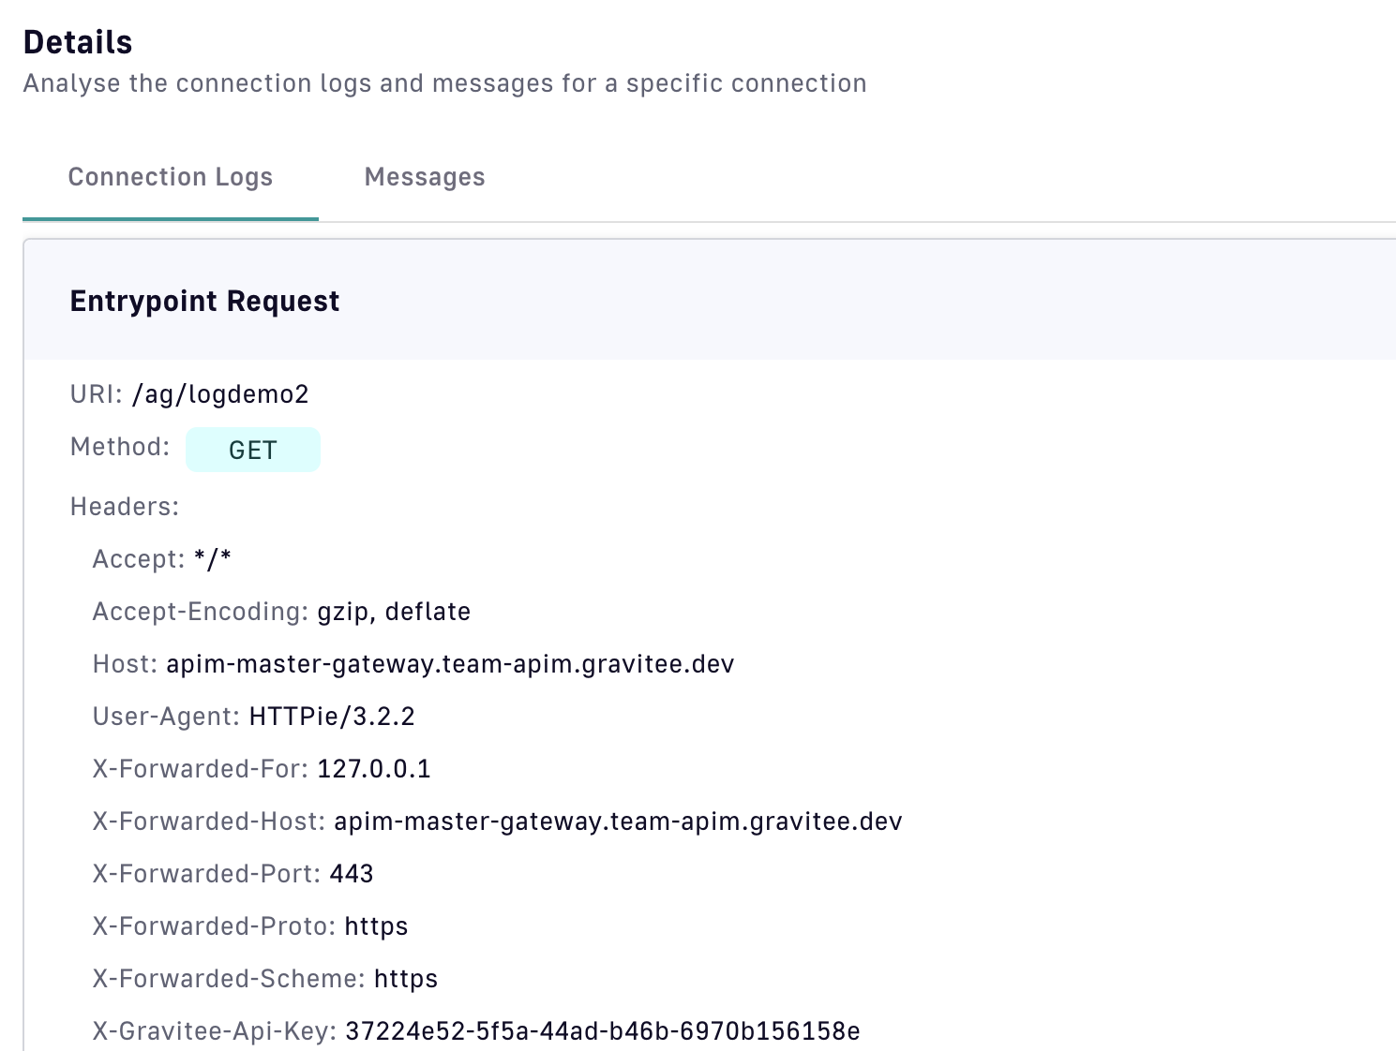Click the X-Forwarded-Port value 443
1396x1051 pixels.
(352, 874)
